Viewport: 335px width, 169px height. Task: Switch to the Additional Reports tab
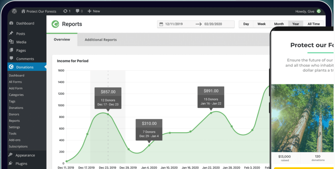tap(101, 40)
